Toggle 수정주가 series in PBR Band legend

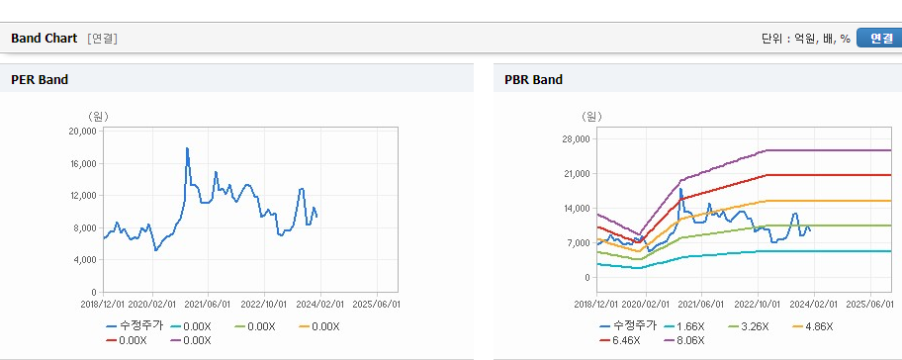(628, 326)
